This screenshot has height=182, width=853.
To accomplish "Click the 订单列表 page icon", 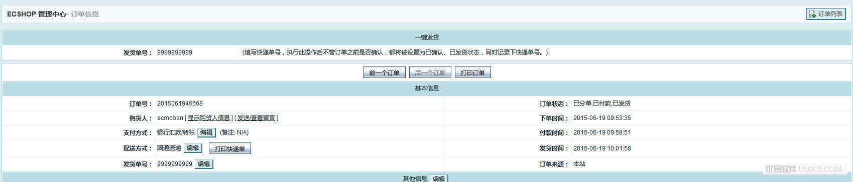I will 812,14.
